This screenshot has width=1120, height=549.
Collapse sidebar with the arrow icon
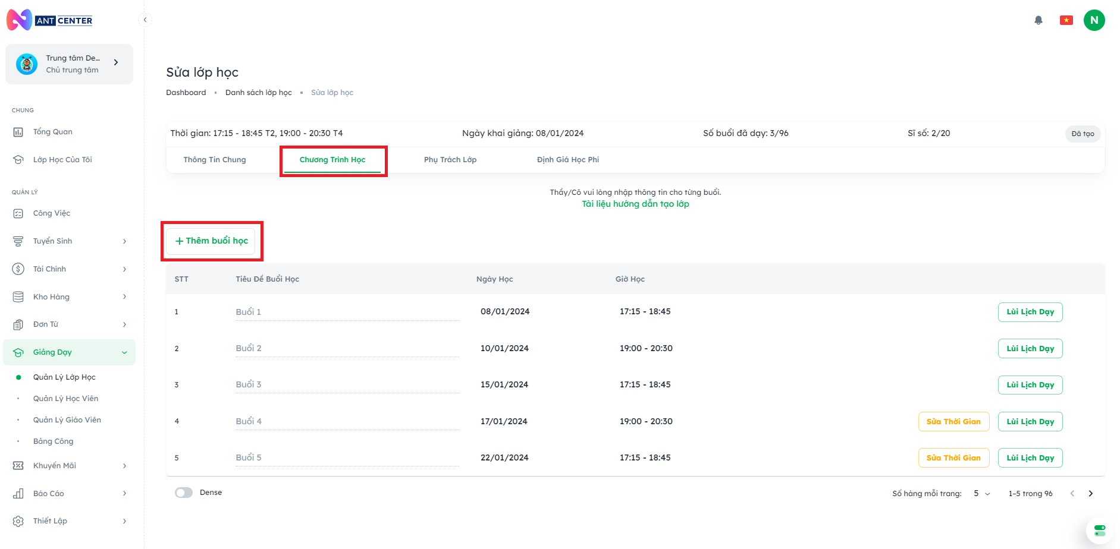tap(145, 20)
